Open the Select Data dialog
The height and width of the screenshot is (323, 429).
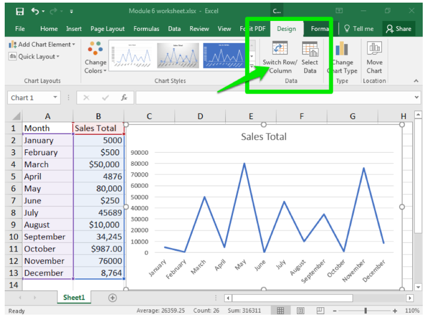click(x=310, y=50)
